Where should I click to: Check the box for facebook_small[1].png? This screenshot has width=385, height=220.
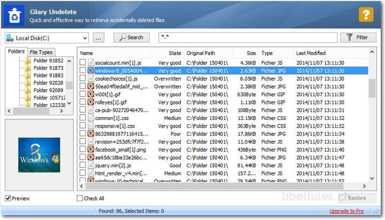[x=83, y=149]
